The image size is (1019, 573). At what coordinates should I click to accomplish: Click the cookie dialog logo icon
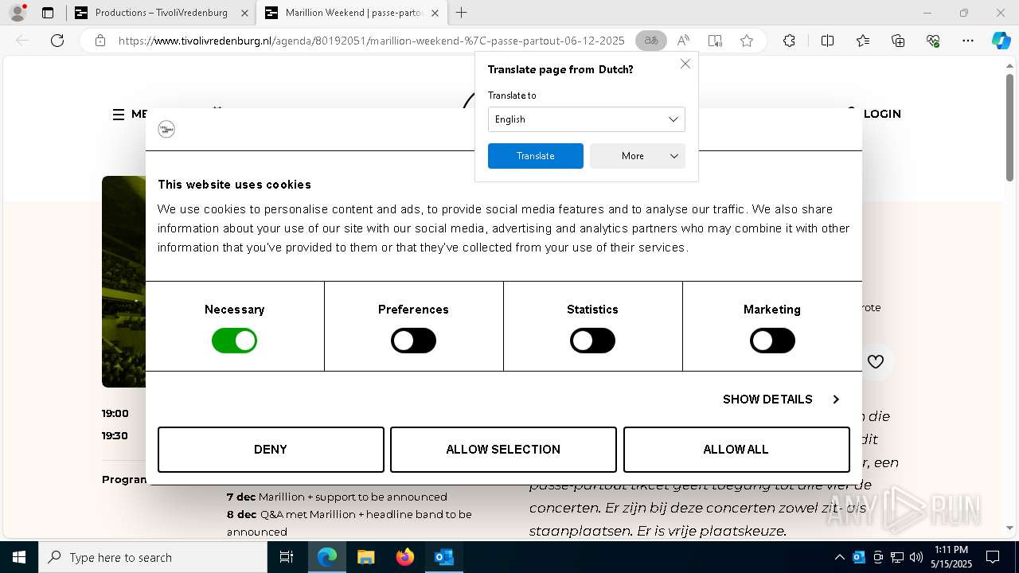point(166,129)
